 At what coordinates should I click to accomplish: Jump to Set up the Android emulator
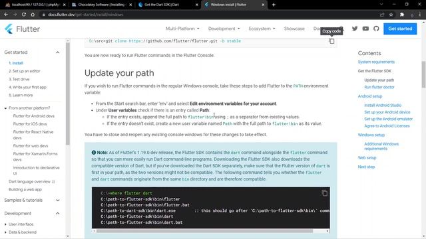pos(388,119)
